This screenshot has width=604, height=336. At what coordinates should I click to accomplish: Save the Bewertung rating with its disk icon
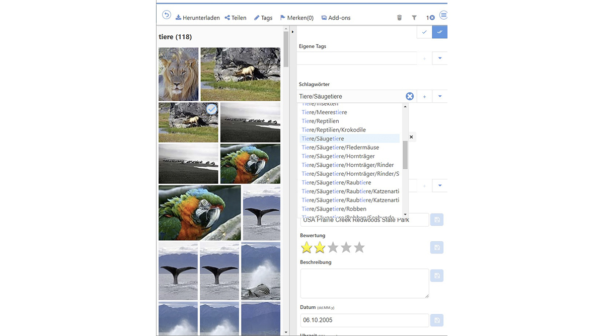(437, 247)
